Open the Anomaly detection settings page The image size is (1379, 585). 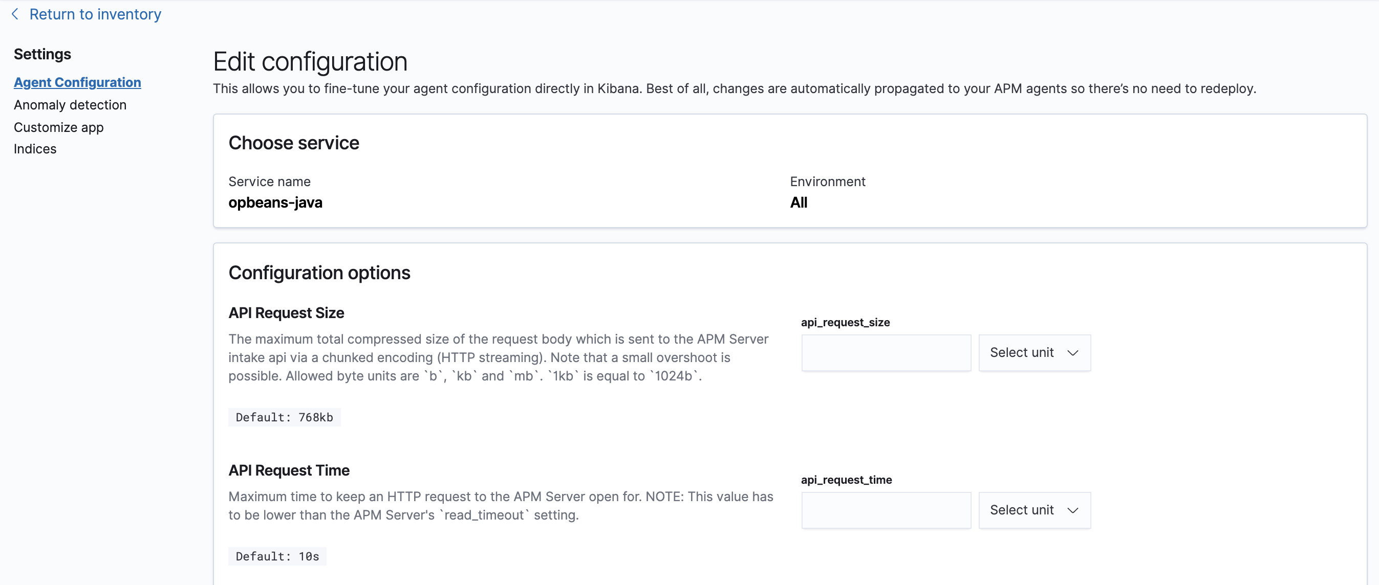(x=70, y=105)
